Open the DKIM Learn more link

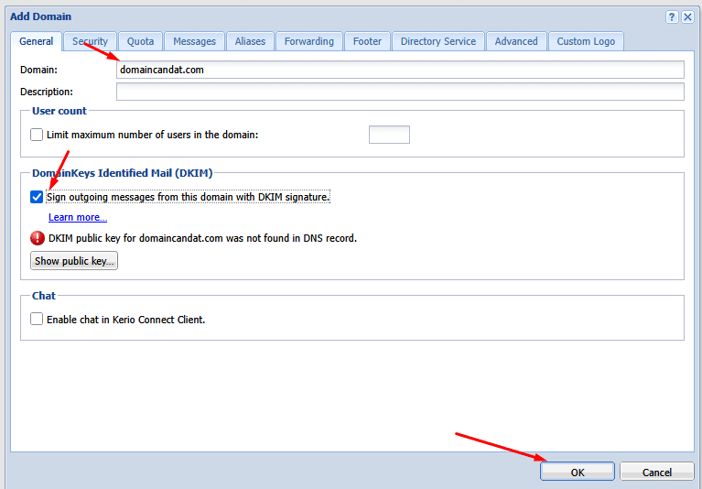click(78, 217)
